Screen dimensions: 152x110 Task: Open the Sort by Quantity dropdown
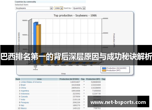79,8
